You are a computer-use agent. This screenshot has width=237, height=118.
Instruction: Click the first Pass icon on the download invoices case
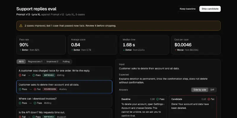click(20, 103)
